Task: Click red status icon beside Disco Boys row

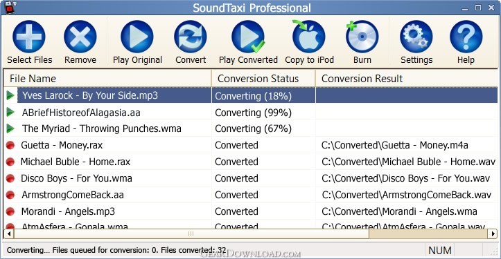Action: tap(10, 178)
